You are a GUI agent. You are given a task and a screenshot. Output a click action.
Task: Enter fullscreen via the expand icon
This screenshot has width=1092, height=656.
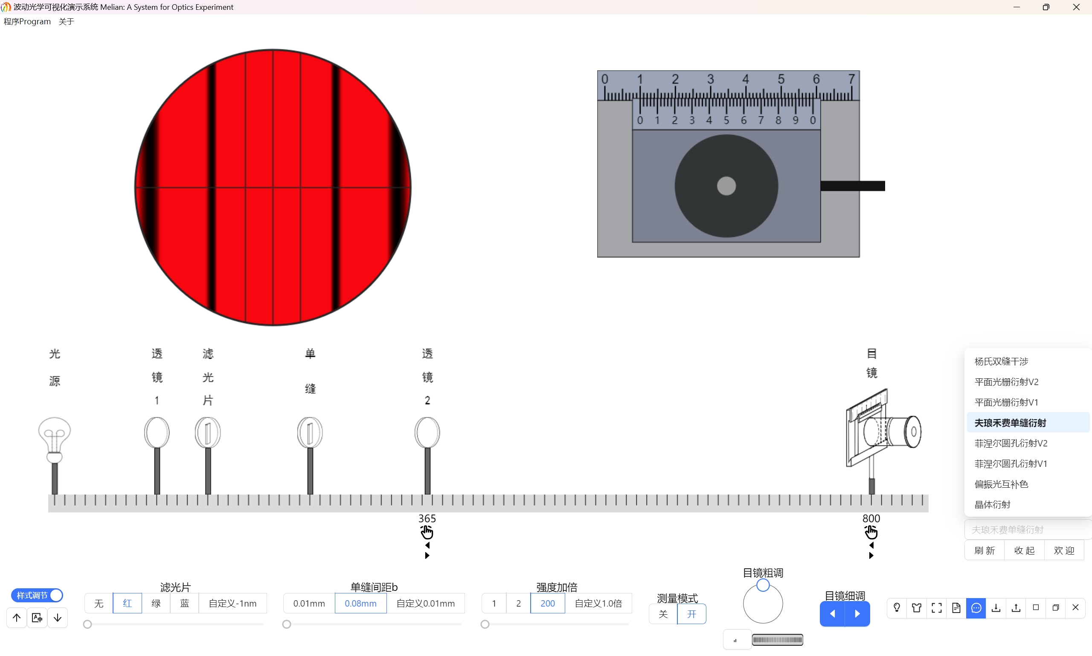pyautogui.click(x=936, y=607)
